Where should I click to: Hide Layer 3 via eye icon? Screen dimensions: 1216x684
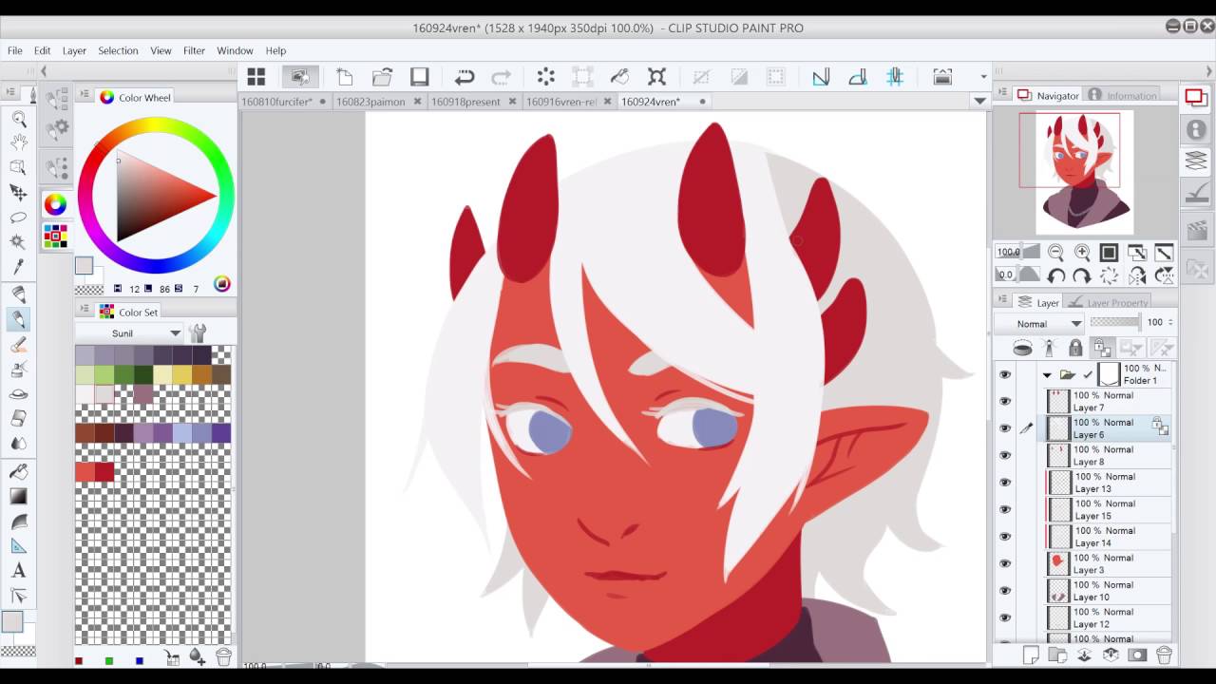(1005, 563)
